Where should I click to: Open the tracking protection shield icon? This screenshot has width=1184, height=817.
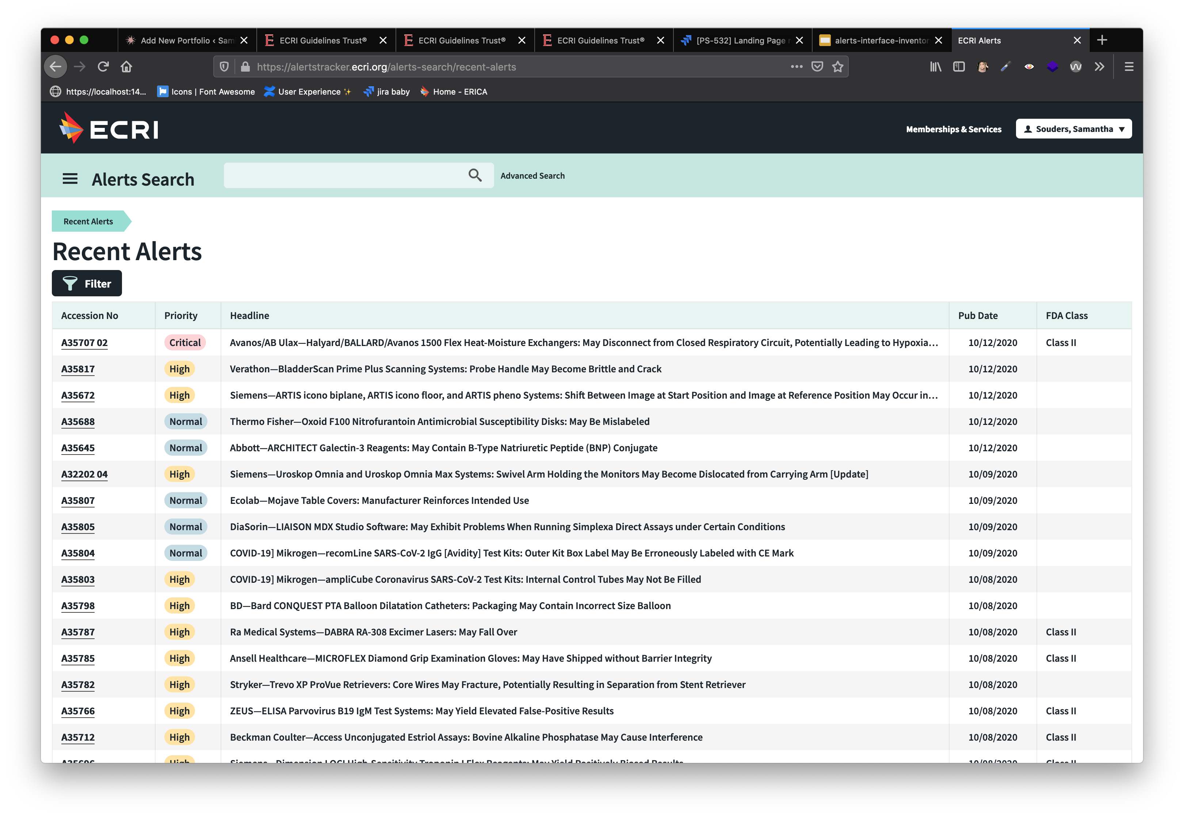pos(224,66)
